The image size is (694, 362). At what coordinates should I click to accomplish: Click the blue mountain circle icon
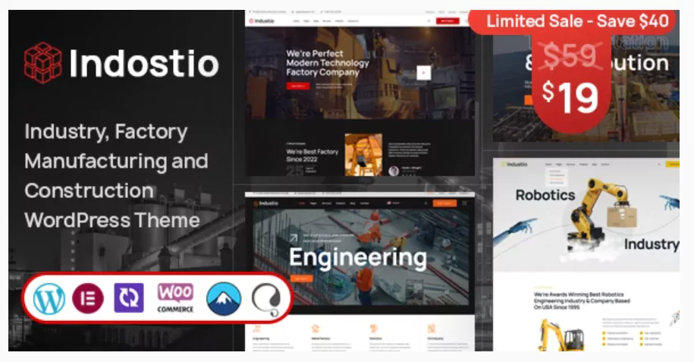(224, 299)
